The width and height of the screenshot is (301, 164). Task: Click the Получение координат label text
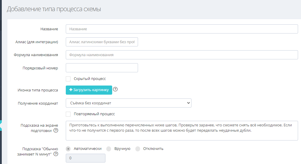(x=38, y=103)
